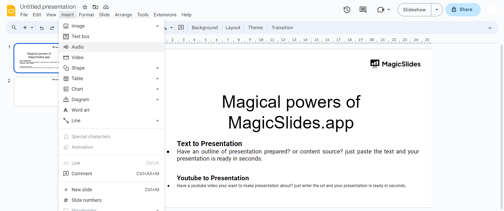Viewport: 504px width, 211px height.
Task: Click the search menus magnifier icon
Action: pyautogui.click(x=14, y=28)
